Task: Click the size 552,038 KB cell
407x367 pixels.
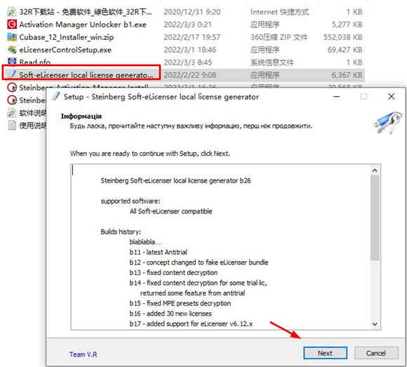Action: tap(342, 37)
